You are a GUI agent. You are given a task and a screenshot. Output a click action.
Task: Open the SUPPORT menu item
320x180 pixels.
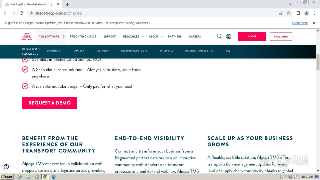coord(109,36)
